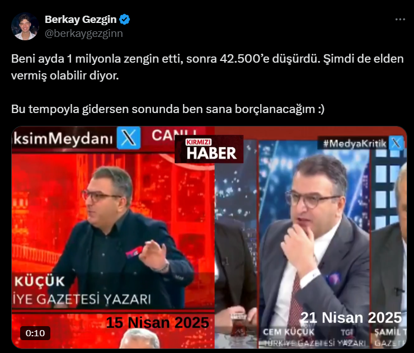Click the tea glass on the table
The image size is (414, 353).
238,326
